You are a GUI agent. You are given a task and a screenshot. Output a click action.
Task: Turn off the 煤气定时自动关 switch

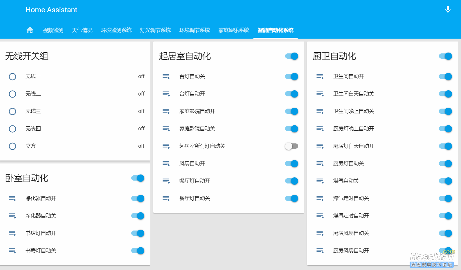446,198
